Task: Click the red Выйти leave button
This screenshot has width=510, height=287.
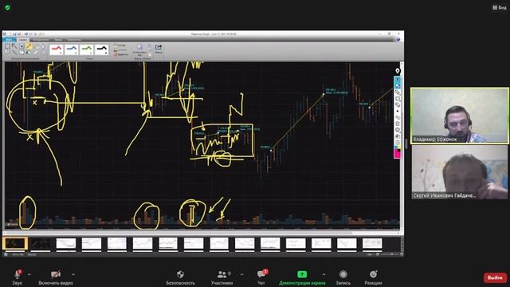Action: tap(495, 277)
